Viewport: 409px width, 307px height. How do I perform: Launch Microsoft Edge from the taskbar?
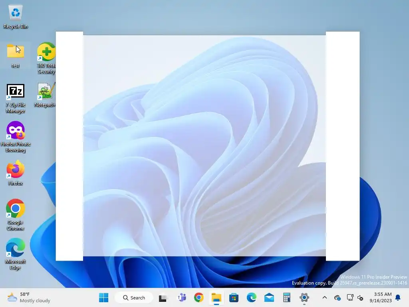[x=252, y=297]
